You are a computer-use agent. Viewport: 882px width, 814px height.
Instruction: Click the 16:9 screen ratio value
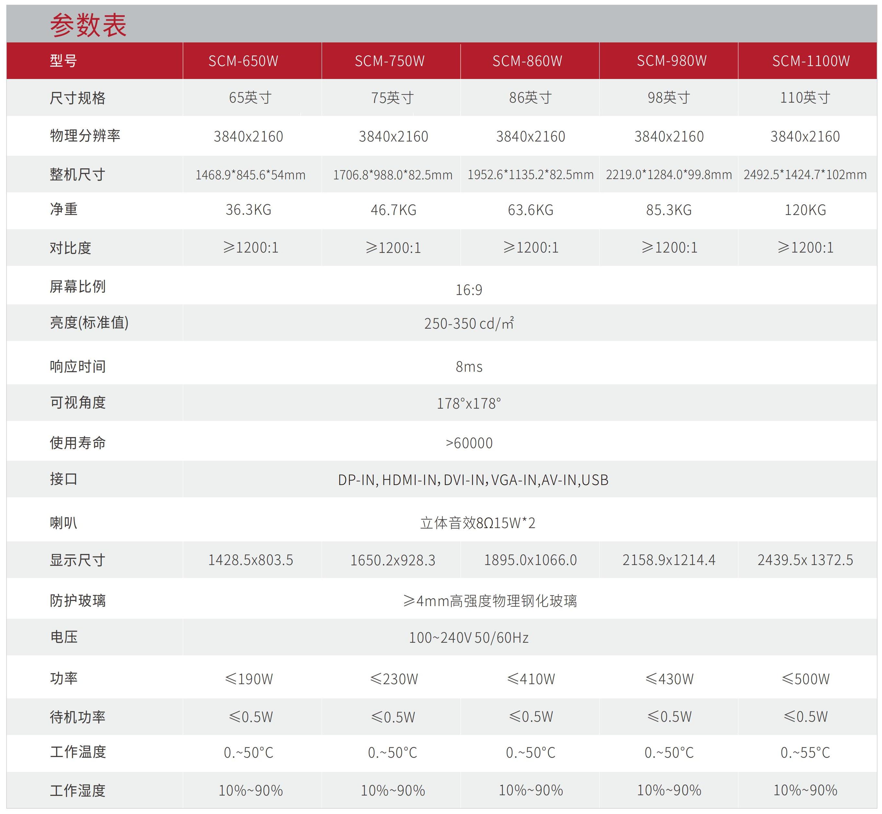469,290
